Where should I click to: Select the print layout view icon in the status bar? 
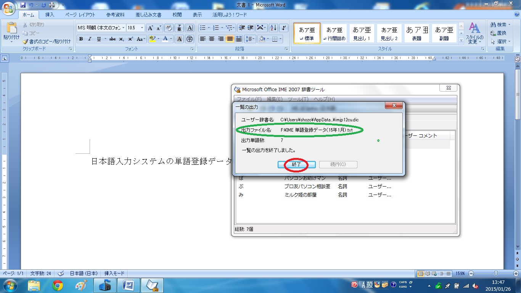tap(421, 274)
